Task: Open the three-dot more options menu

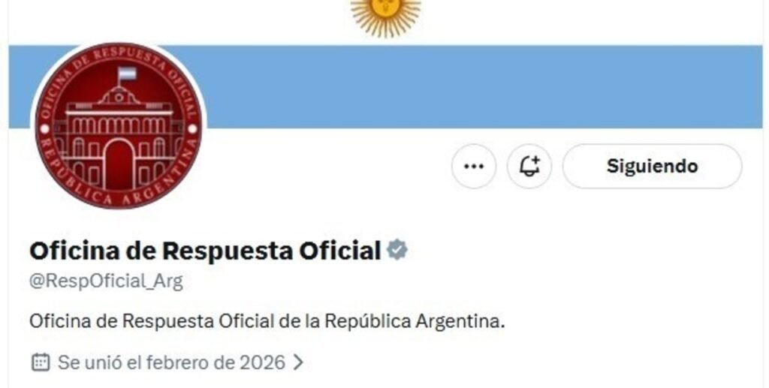Action: 473,166
